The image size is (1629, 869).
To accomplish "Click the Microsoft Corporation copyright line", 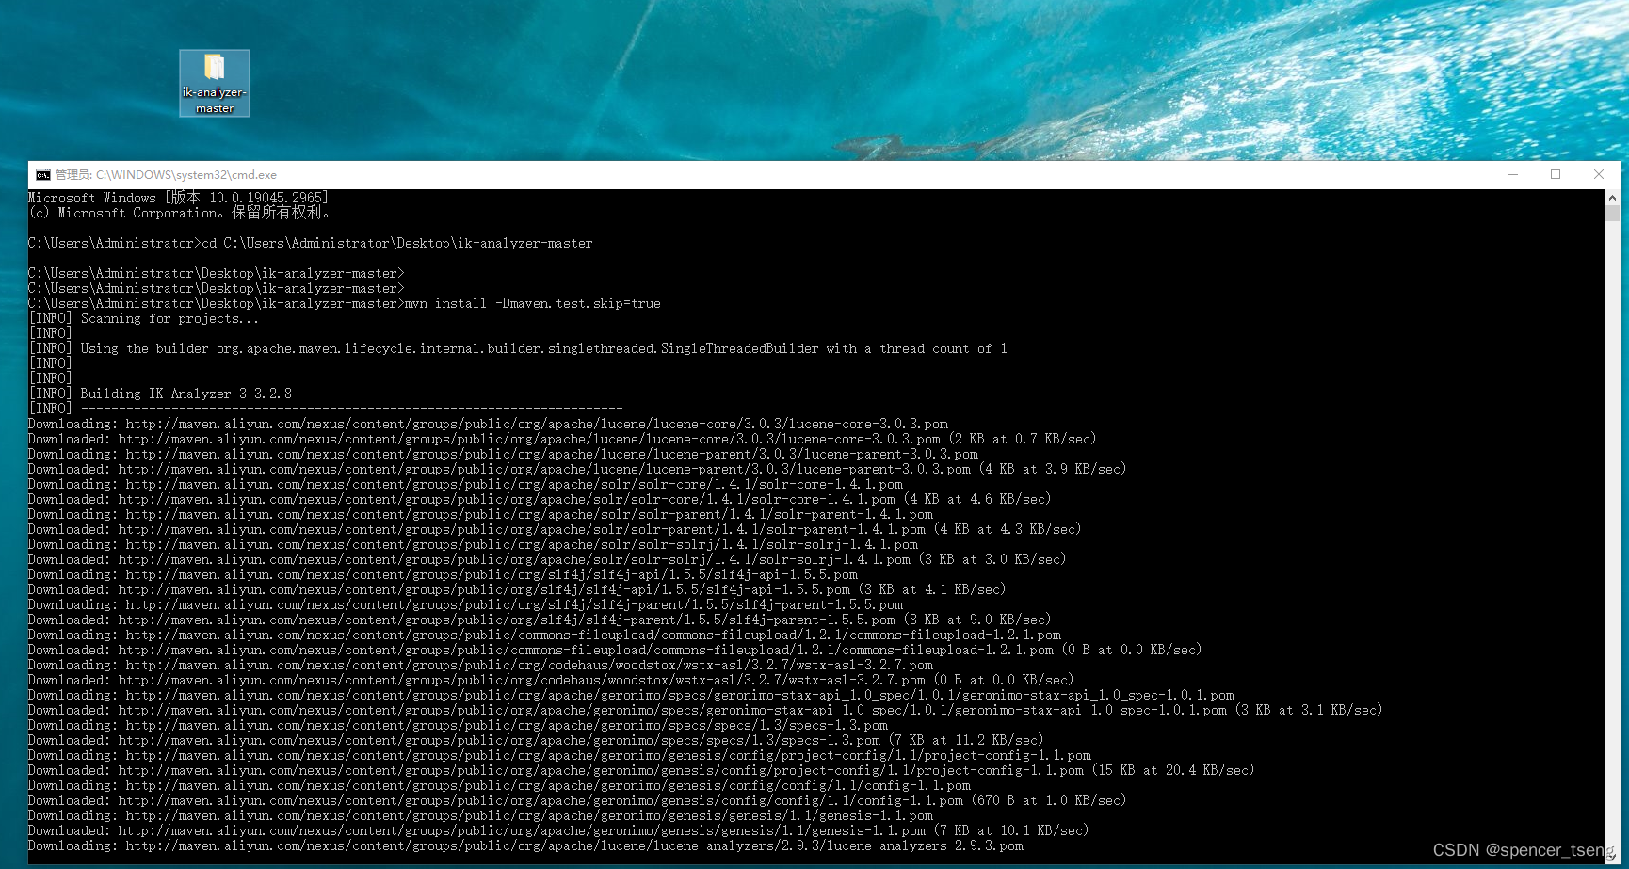I will tap(179, 213).
